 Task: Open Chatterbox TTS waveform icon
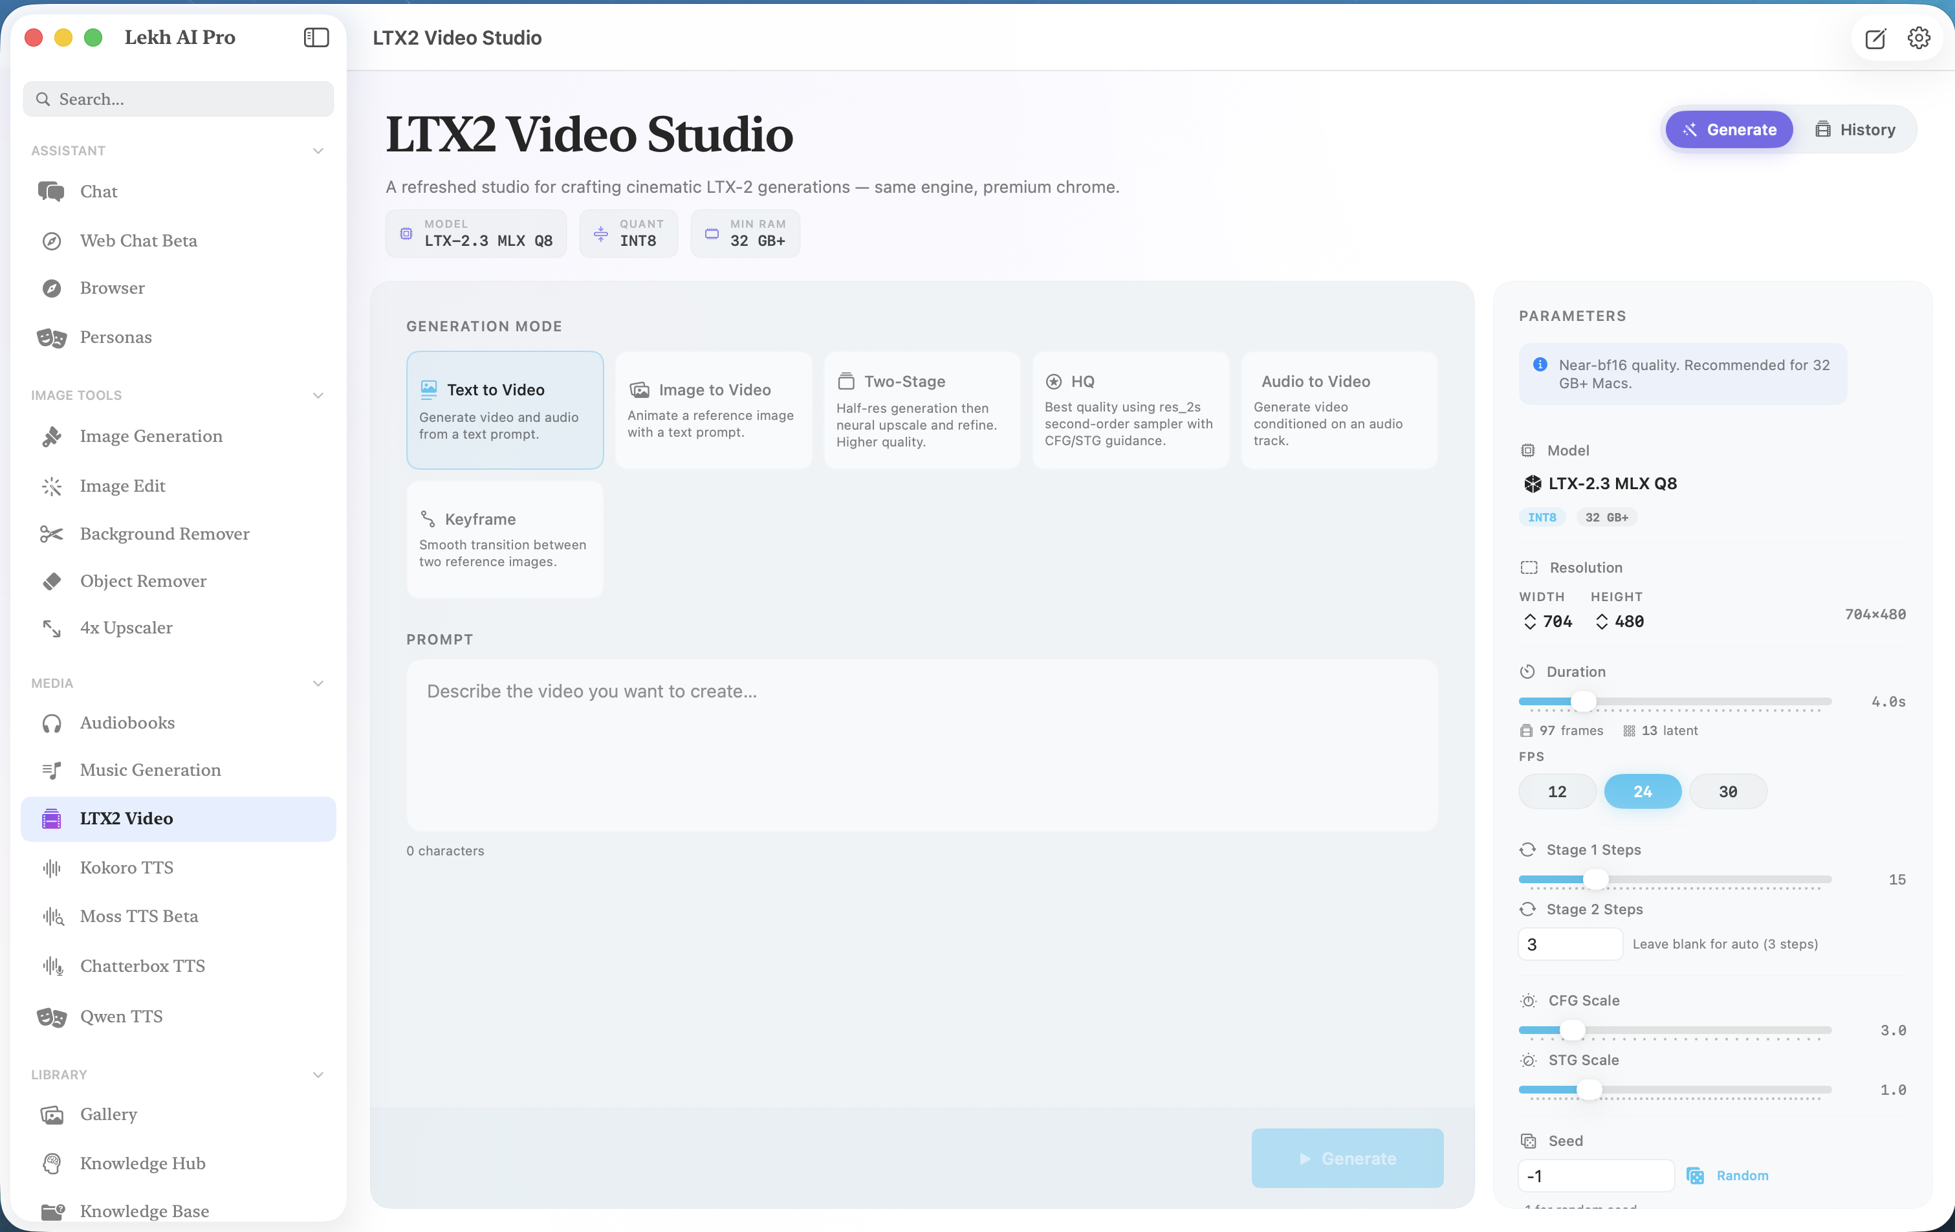[53, 967]
